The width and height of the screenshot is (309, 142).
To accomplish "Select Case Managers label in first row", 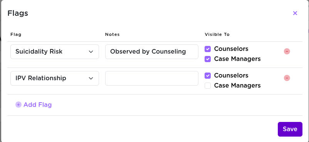I will tap(237, 59).
